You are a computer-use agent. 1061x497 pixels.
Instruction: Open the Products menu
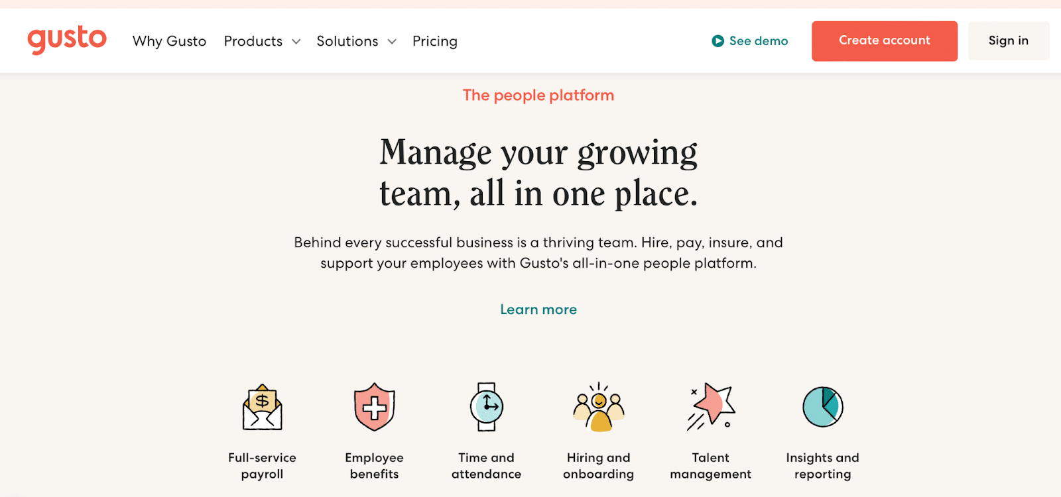tap(253, 41)
